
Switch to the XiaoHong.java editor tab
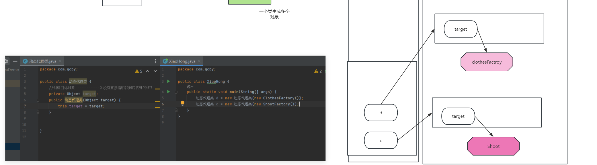182,61
